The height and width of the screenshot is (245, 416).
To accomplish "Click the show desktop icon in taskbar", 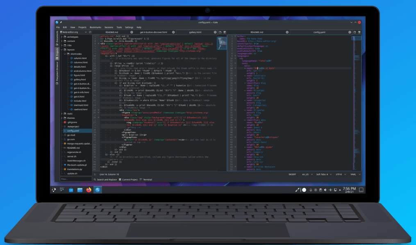I will (361, 190).
